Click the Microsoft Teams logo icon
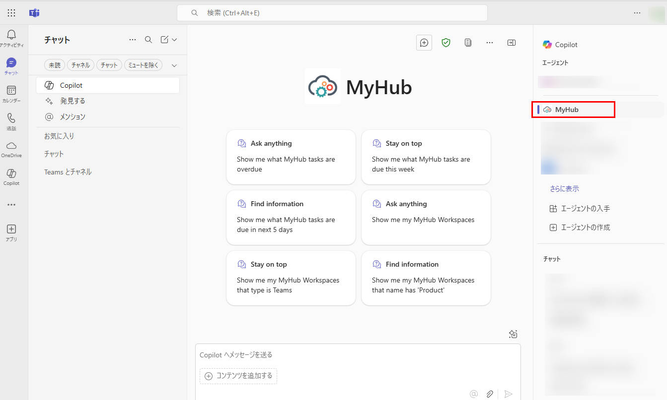The image size is (667, 400). tap(34, 13)
